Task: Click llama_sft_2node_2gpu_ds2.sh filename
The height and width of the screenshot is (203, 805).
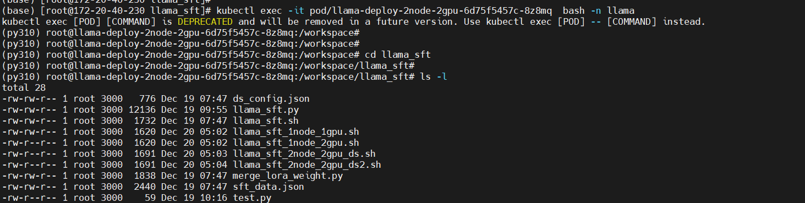Action: [x=307, y=165]
